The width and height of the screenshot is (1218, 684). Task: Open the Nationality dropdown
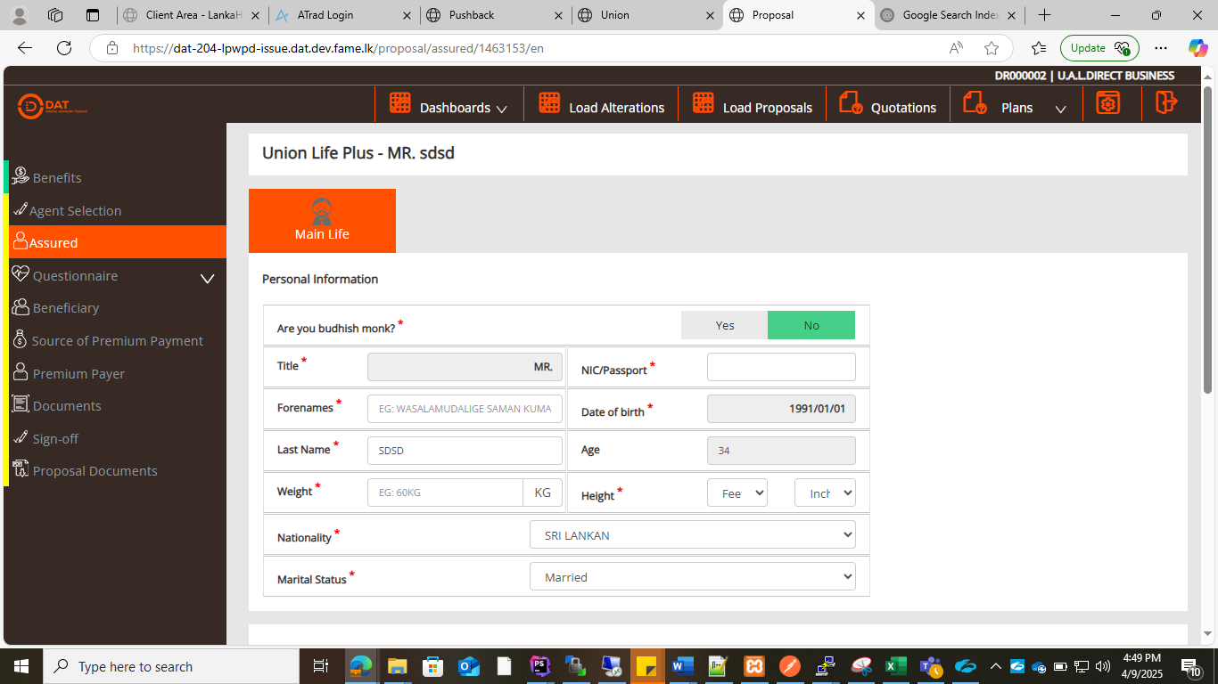coord(693,535)
